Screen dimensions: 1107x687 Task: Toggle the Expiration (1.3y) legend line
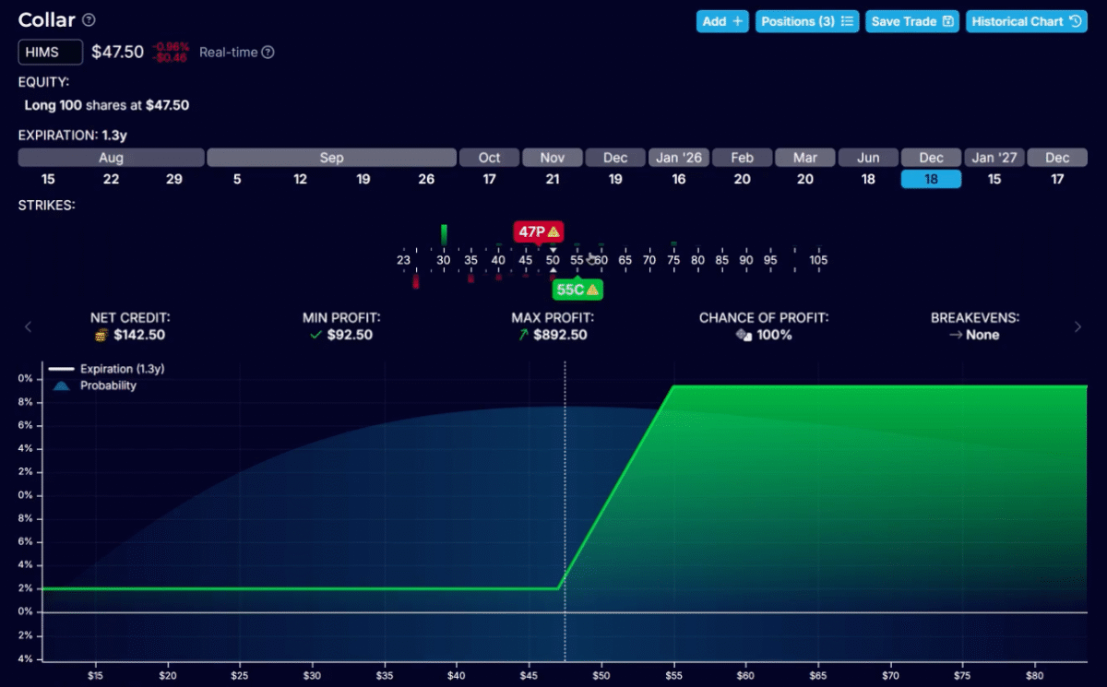112,369
